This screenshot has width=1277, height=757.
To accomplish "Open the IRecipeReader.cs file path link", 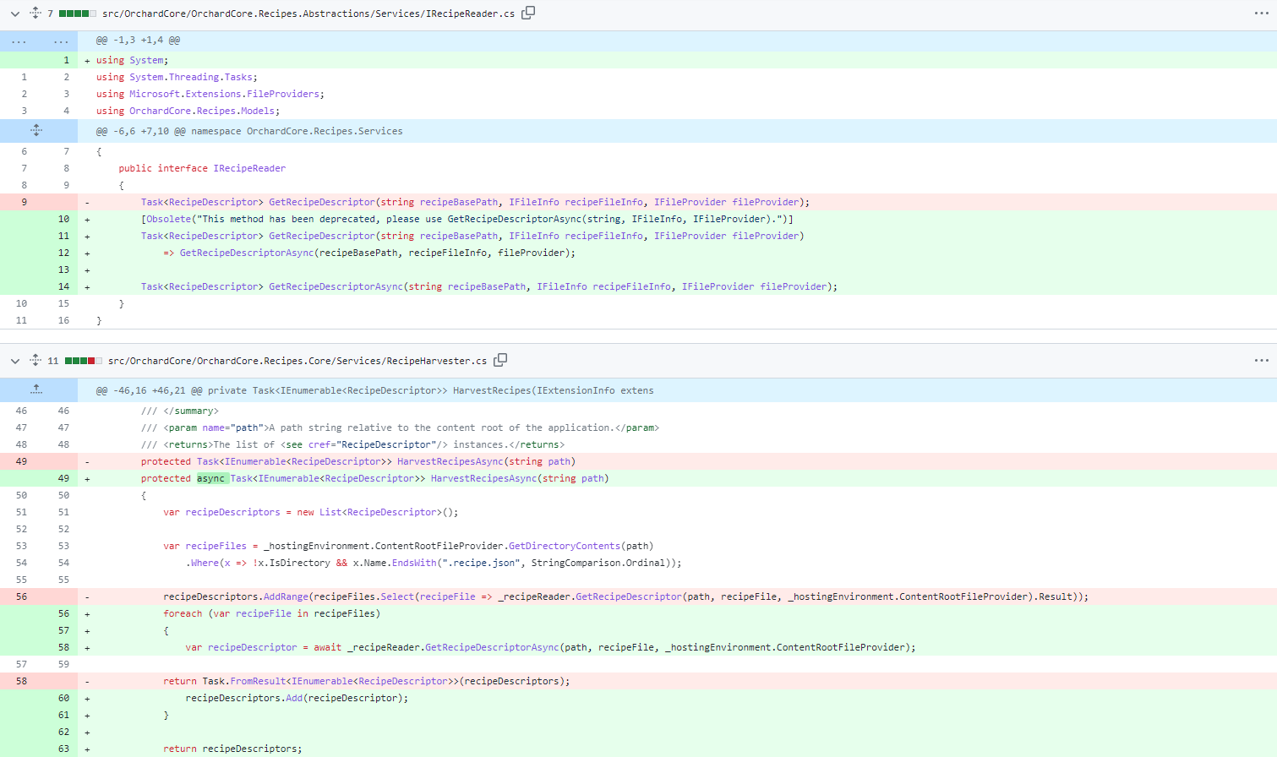I will pyautogui.click(x=308, y=14).
